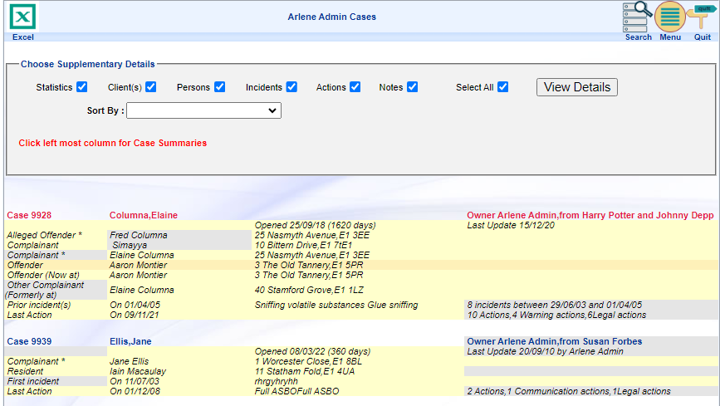This screenshot has width=720, height=406.
Task: Click address 40 Stamford Grove,E1 1LZ
Action: (x=309, y=290)
